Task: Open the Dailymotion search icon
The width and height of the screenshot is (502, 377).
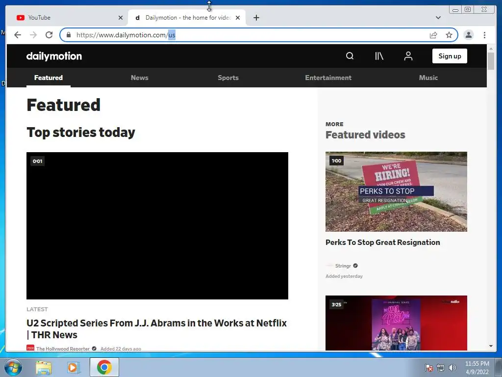Action: 350,56
